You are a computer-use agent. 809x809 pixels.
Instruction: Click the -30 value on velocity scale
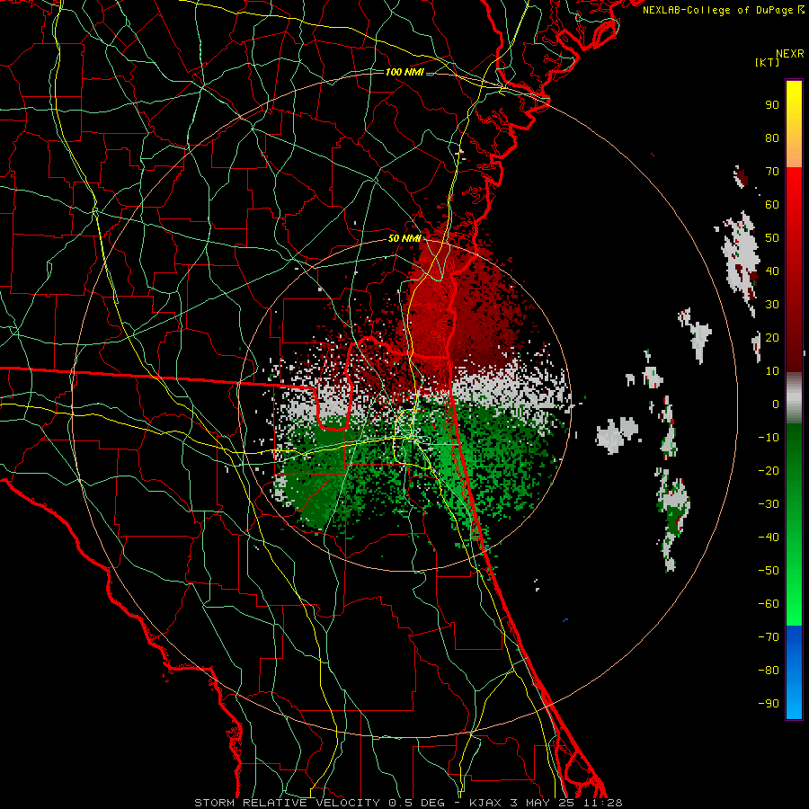(769, 504)
